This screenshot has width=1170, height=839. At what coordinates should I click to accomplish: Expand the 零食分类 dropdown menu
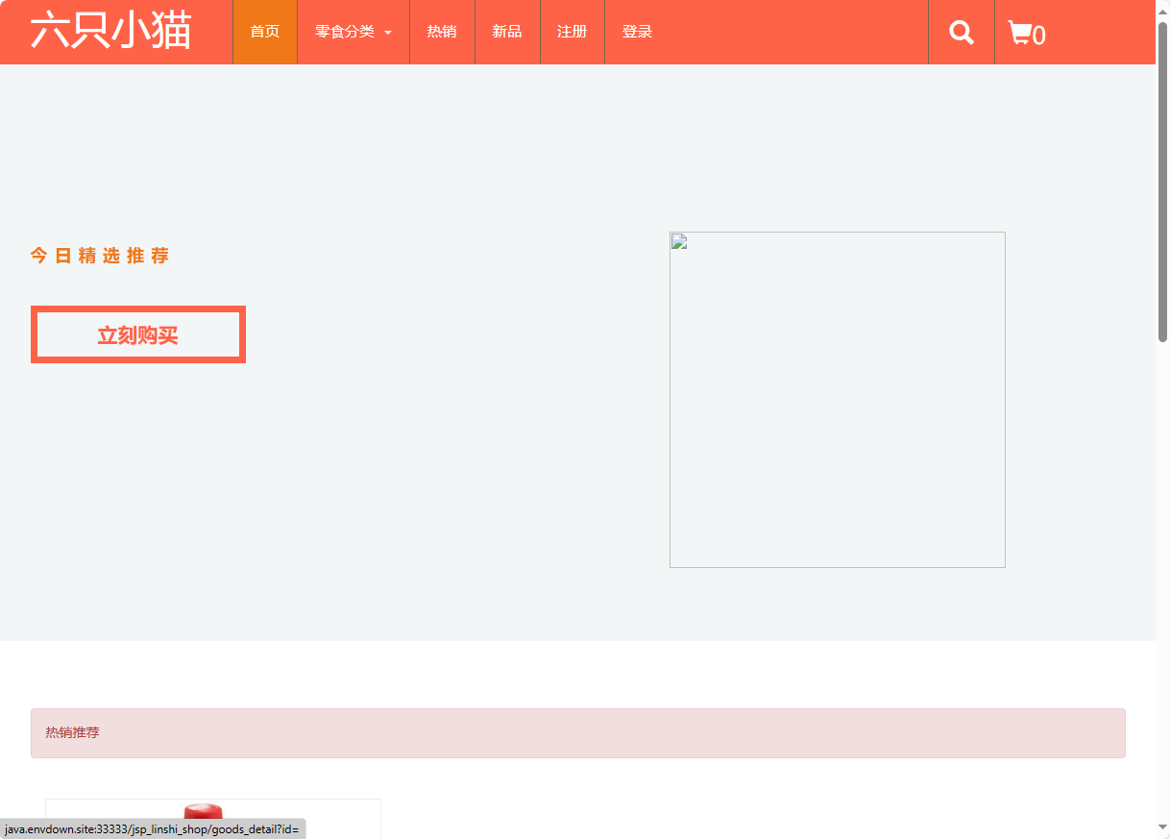353,32
